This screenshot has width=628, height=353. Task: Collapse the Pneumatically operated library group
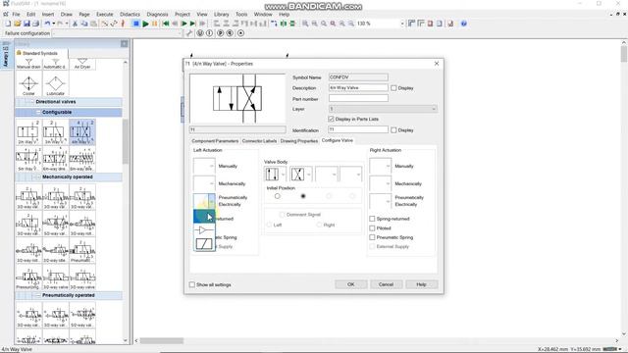pyautogui.click(x=38, y=295)
